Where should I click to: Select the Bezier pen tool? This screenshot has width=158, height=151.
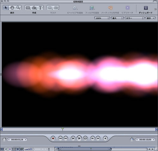pos(34,8)
